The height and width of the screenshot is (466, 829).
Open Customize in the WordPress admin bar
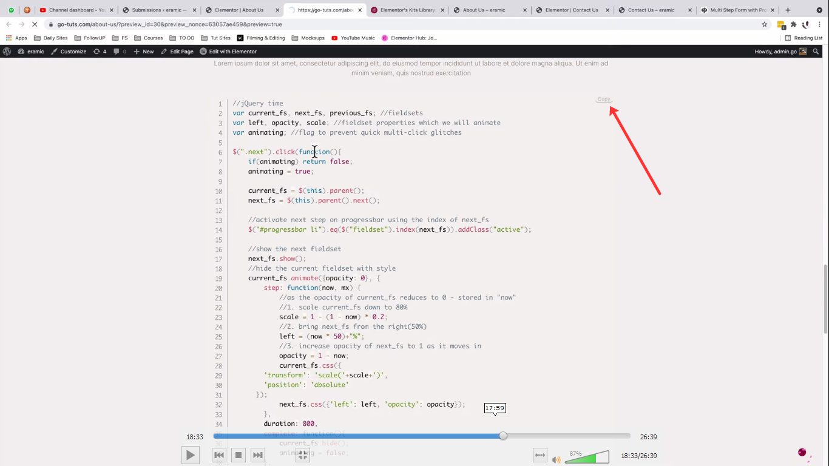point(69,52)
